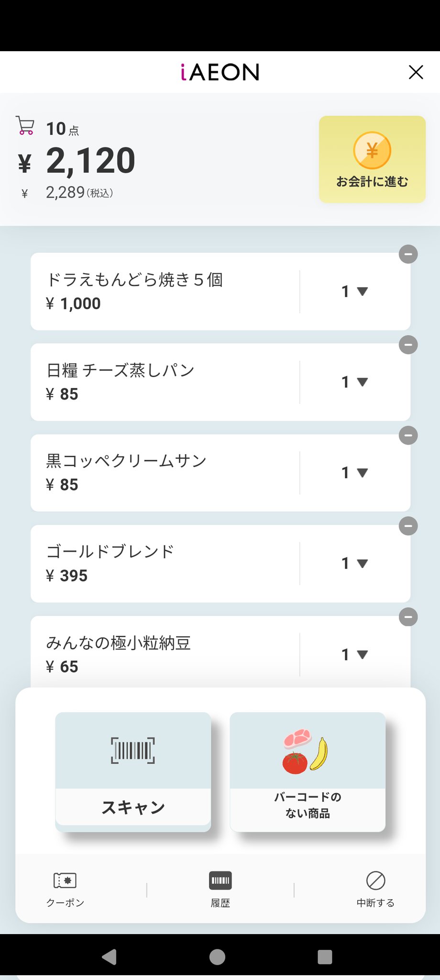Remove 日糧 チーズ蒸しパン with its minus icon

pyautogui.click(x=408, y=345)
